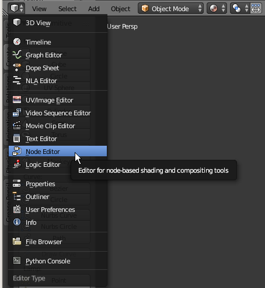Click the Dope Sheet keyframe icon

tap(17, 67)
